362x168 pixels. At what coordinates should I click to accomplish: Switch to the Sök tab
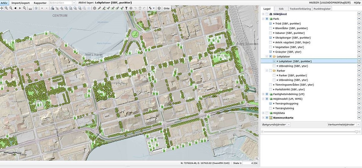281,9
